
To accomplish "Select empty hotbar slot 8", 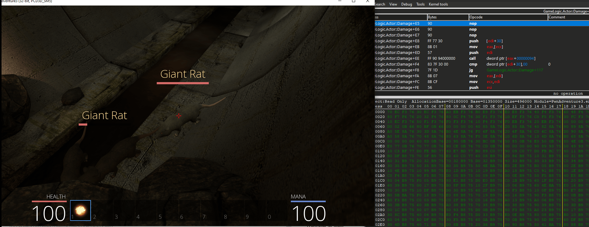I will tap(233, 210).
